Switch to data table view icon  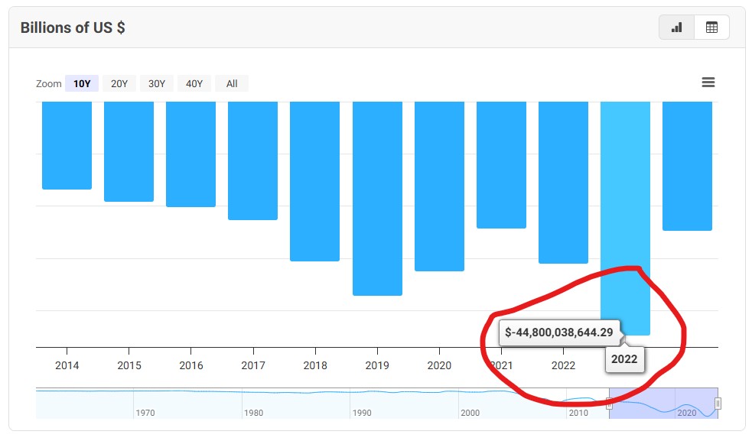coord(711,28)
